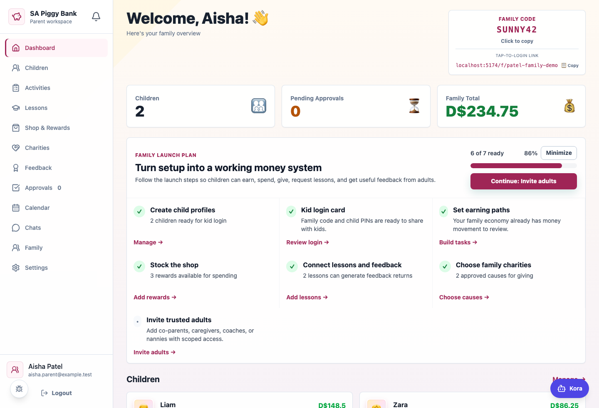Click the Choose causes link
Screen dimensions: 599x408
point(464,297)
